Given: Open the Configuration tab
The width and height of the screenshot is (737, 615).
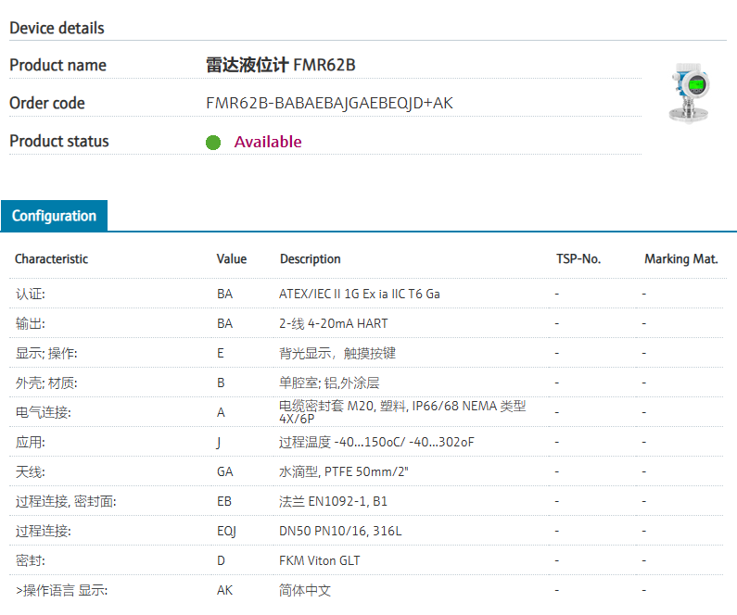Looking at the screenshot, I should [x=54, y=216].
